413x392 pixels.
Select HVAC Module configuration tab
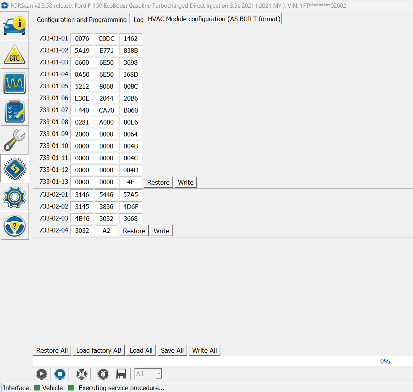(x=214, y=19)
